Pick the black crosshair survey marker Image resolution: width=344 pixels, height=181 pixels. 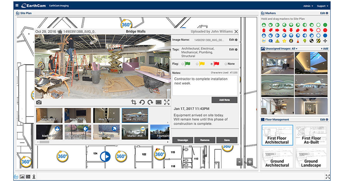pos(325,41)
